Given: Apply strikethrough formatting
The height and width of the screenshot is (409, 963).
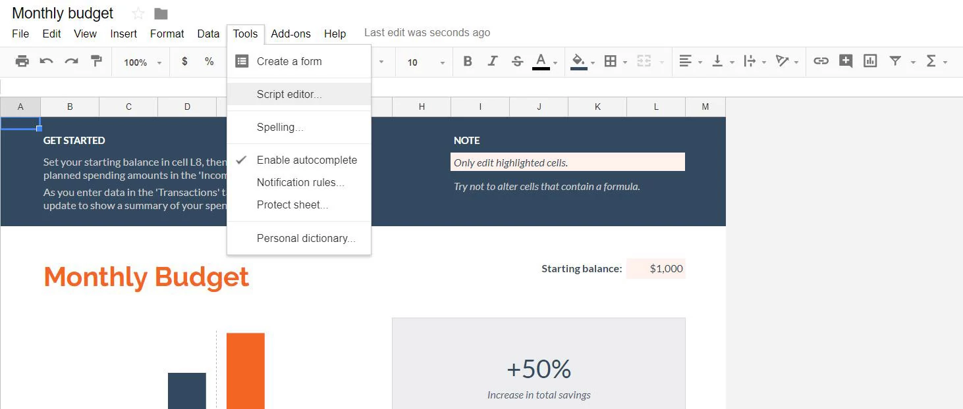Looking at the screenshot, I should 518,61.
